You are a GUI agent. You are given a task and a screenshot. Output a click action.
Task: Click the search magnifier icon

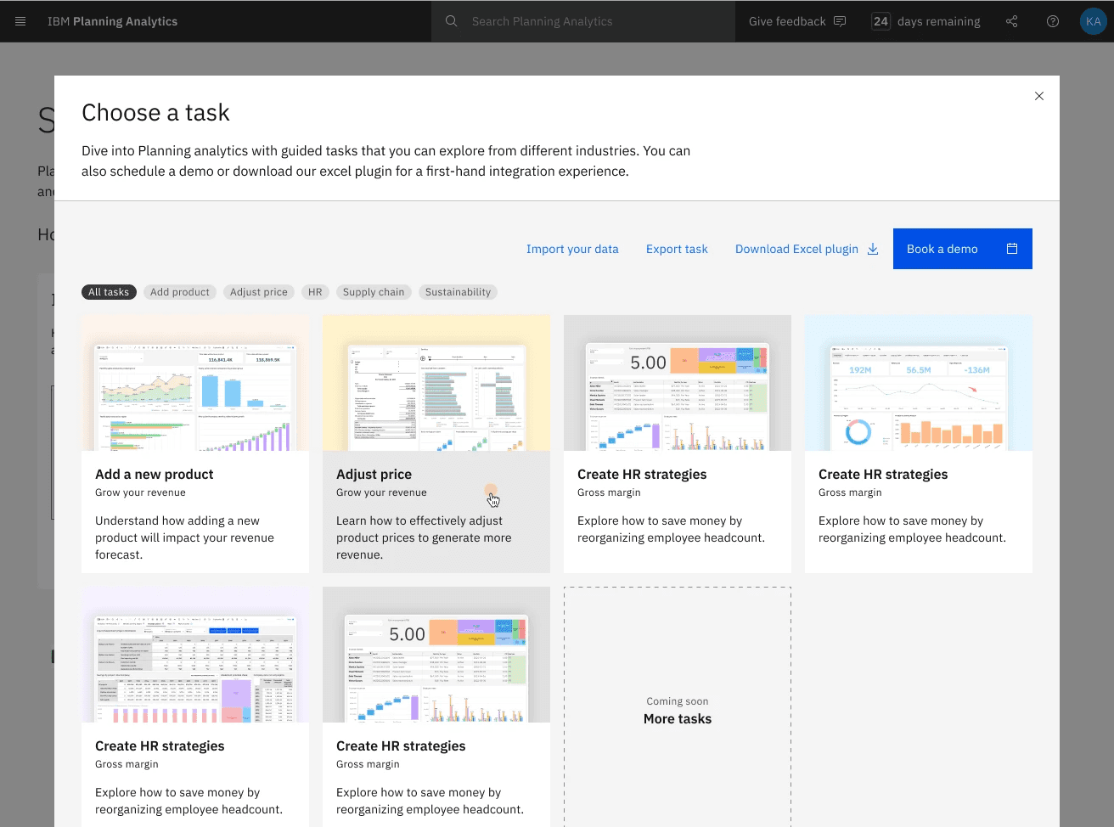click(452, 21)
